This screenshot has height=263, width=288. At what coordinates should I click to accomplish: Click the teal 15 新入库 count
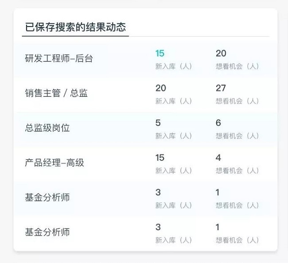(160, 53)
